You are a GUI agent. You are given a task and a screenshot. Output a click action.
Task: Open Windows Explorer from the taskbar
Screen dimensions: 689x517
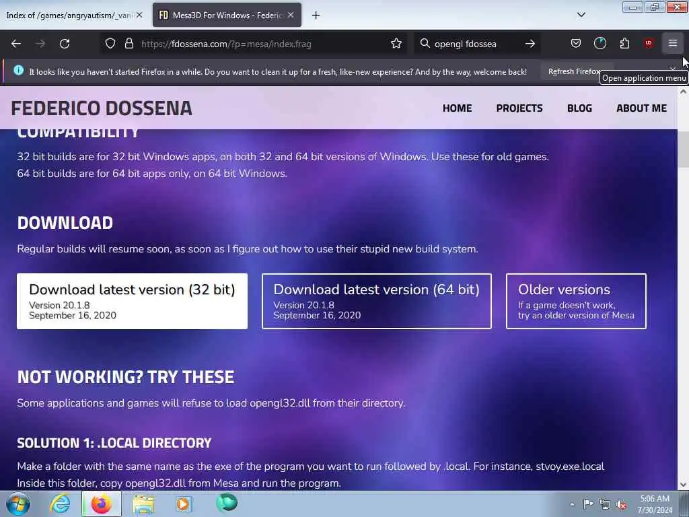[x=143, y=504]
